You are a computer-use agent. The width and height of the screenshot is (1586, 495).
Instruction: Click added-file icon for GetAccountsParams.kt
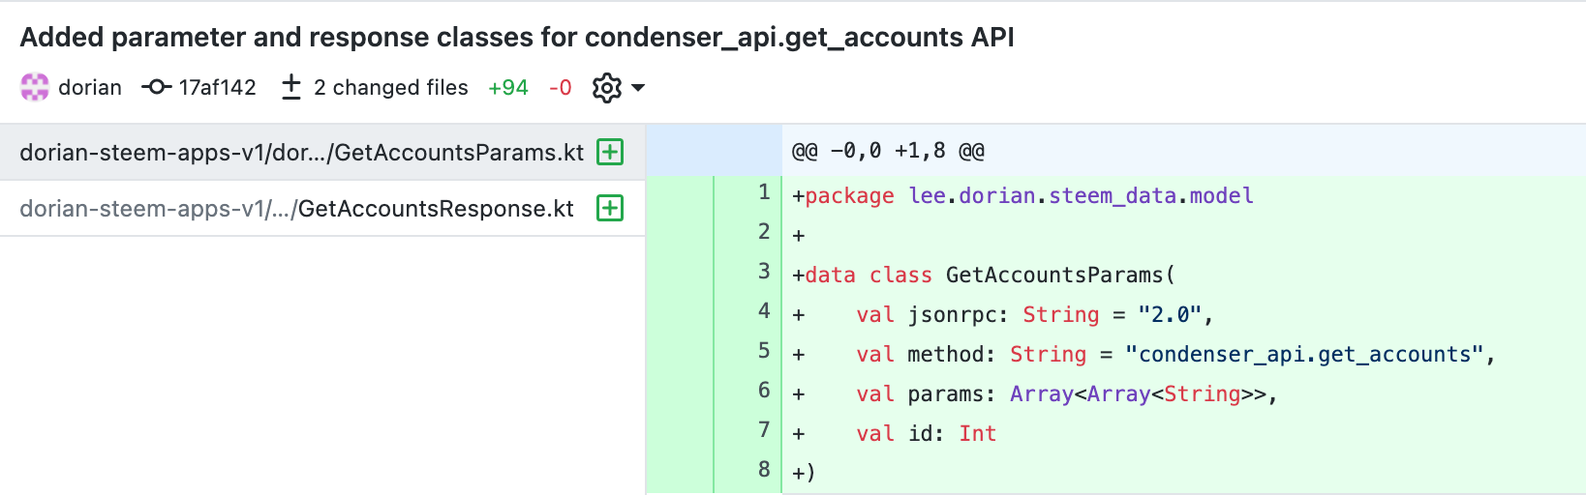click(610, 153)
